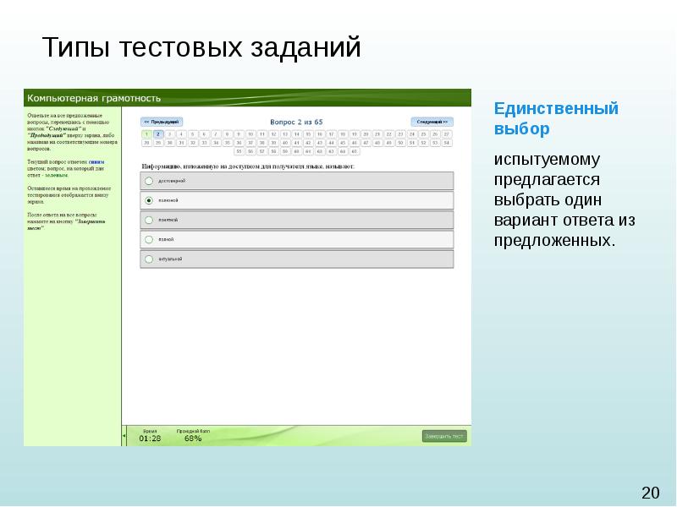Navigate to question number 3
The image size is (677, 507).
coord(170,134)
